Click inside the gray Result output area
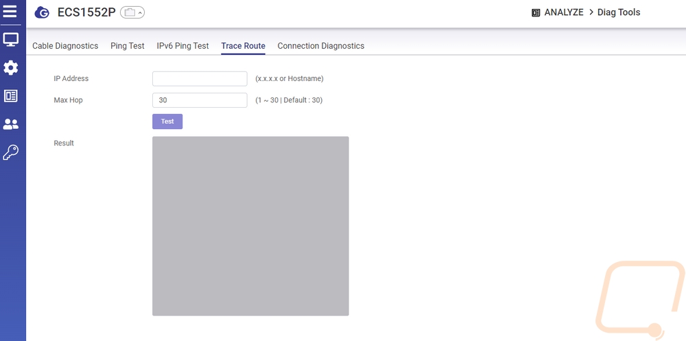Viewport: 686px width, 341px height. click(x=250, y=226)
